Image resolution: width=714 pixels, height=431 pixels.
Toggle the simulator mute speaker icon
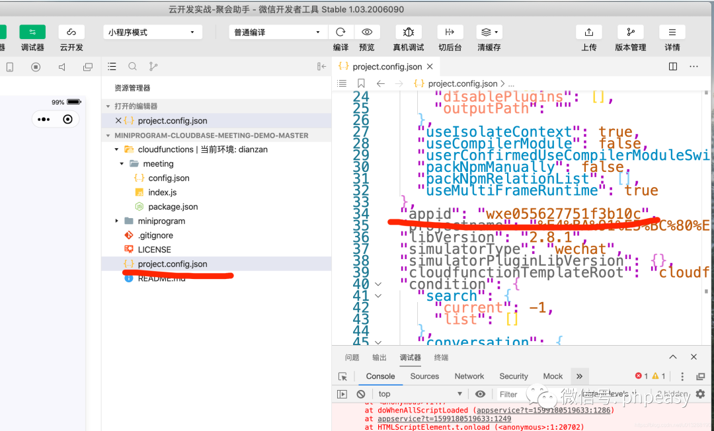click(x=62, y=67)
